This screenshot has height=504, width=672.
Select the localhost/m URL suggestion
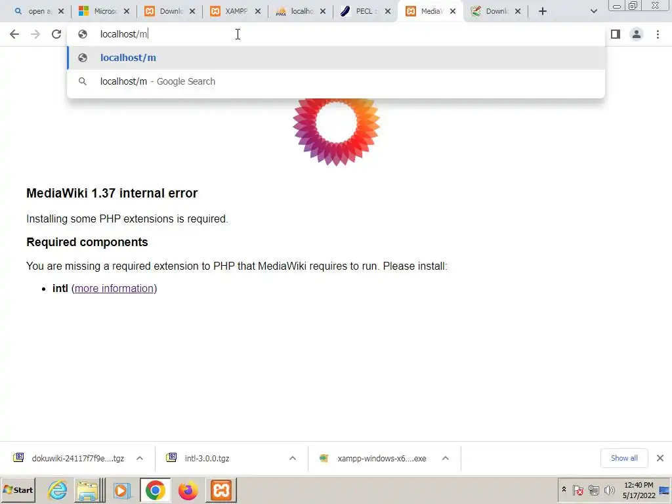pos(336,58)
